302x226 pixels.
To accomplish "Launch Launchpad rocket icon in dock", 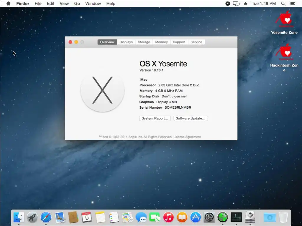I will point(32,217).
